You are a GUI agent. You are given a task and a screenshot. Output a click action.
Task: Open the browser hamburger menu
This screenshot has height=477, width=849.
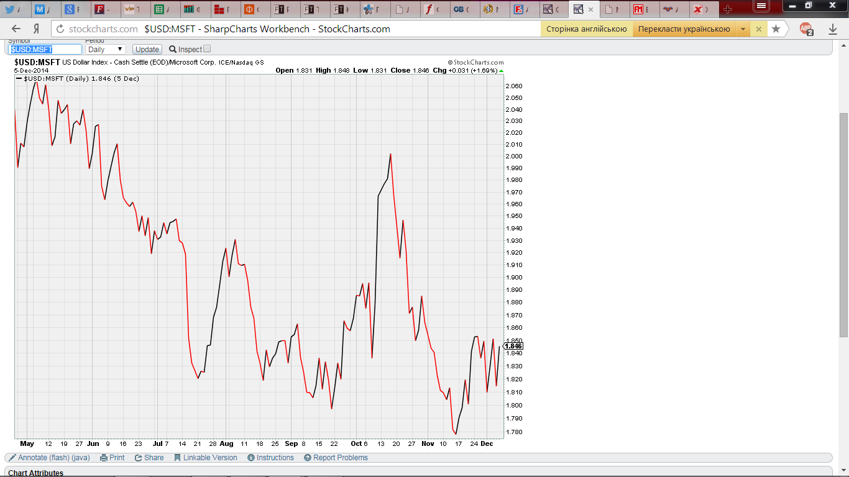[761, 5]
